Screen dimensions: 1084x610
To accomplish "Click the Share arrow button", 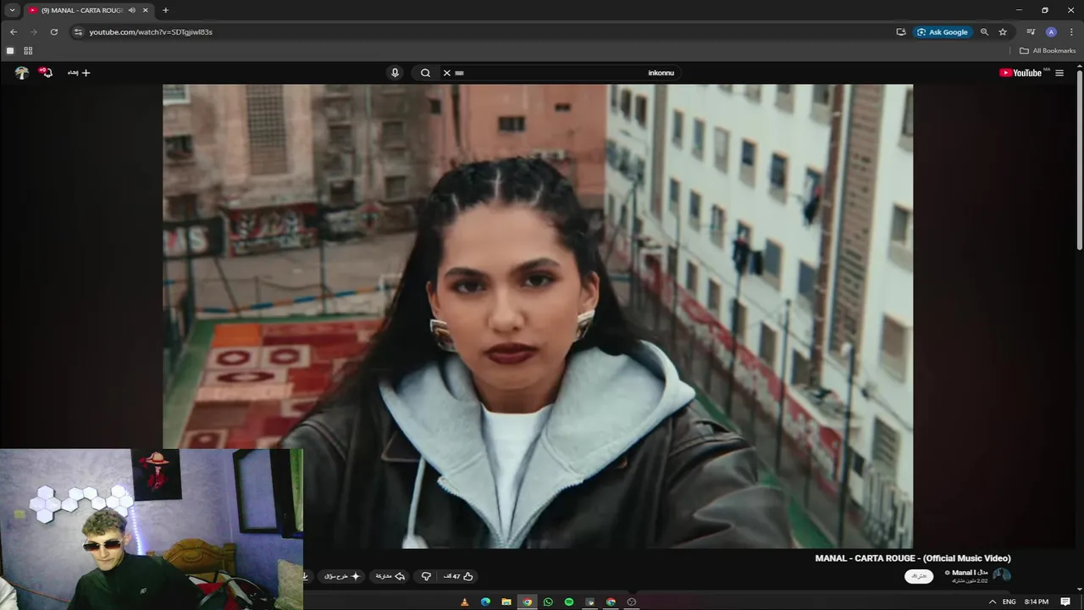I will (x=390, y=576).
